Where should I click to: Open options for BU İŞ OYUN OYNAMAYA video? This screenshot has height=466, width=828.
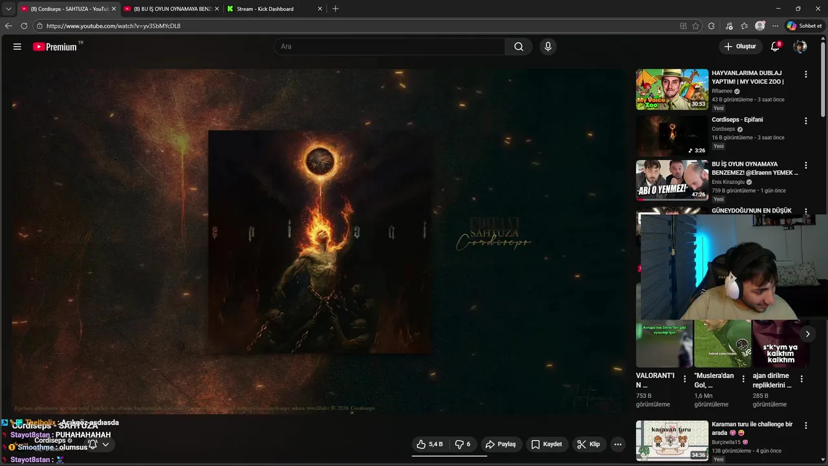click(x=805, y=166)
